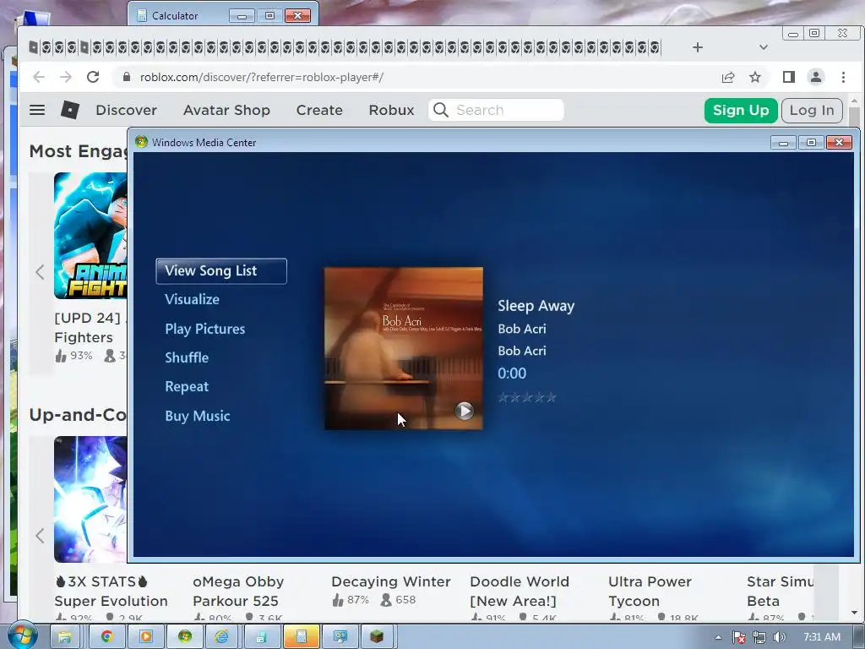Turn on Shuffle in Media Center
Viewport: 865px width, 649px height.
pos(187,357)
